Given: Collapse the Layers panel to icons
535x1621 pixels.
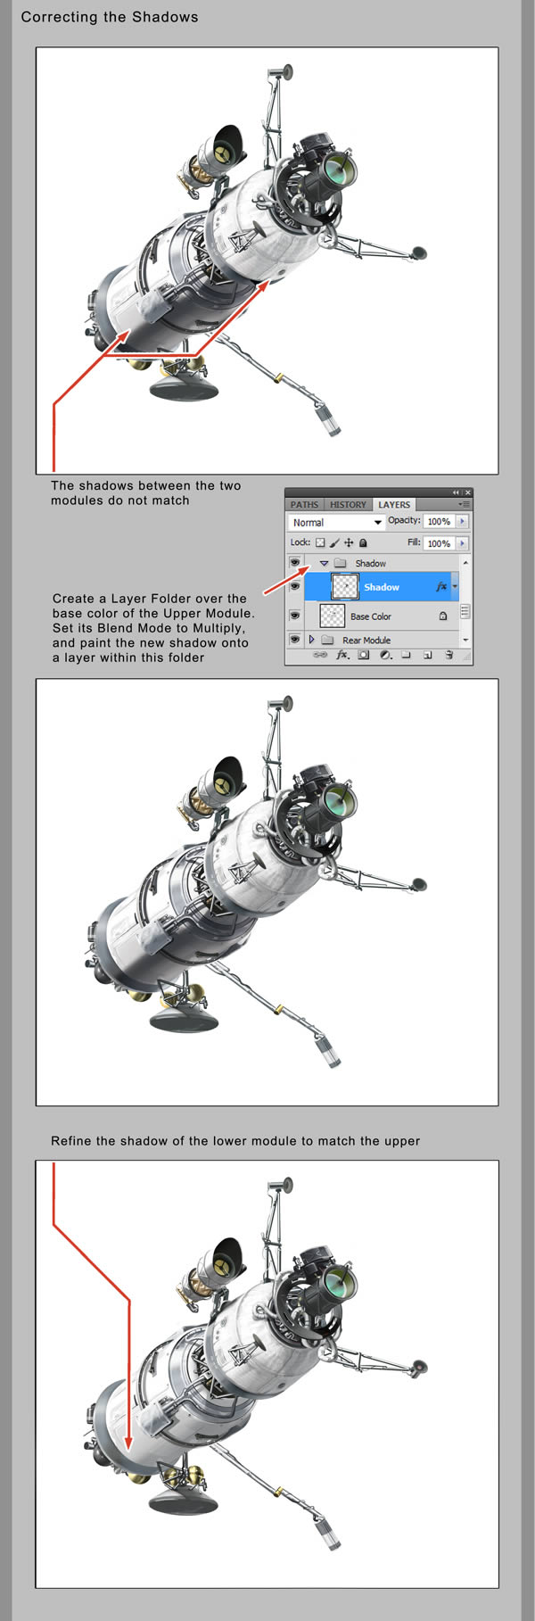Looking at the screenshot, I should coord(456,492).
